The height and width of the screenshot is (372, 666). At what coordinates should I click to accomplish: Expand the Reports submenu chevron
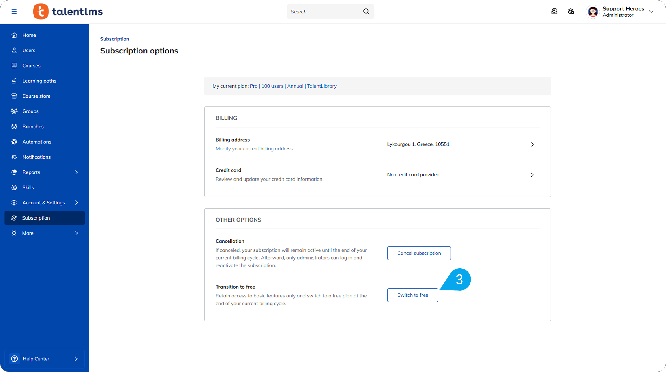[x=76, y=172]
